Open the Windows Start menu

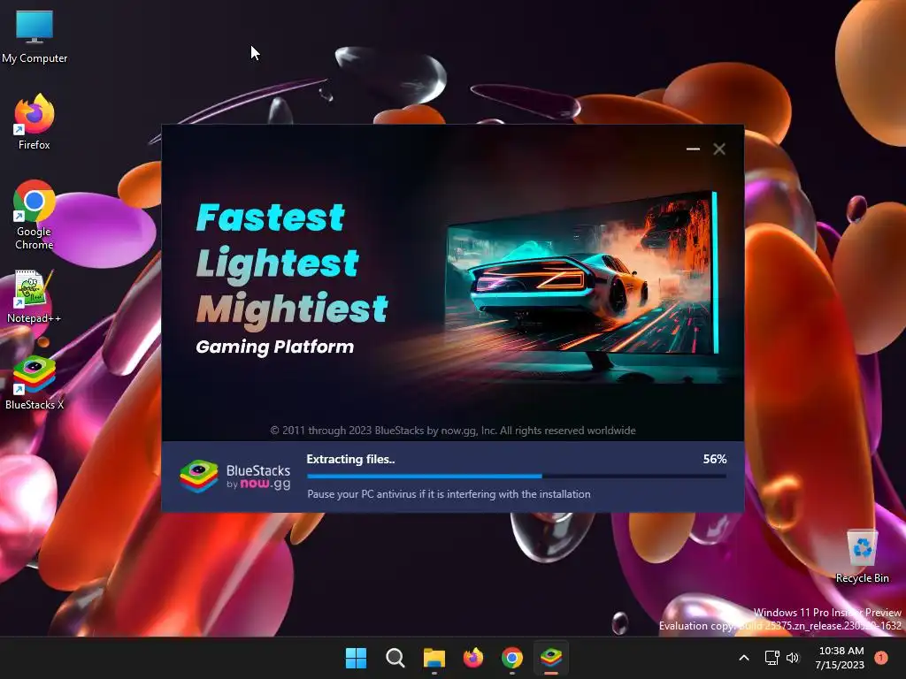tap(356, 658)
